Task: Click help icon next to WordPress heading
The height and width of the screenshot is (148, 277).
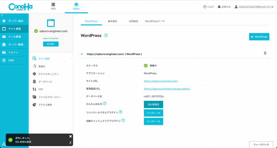Action: [x=106, y=35]
